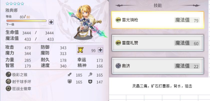Click the arrow icon of 雷光骑枪 skill

tap(118, 20)
